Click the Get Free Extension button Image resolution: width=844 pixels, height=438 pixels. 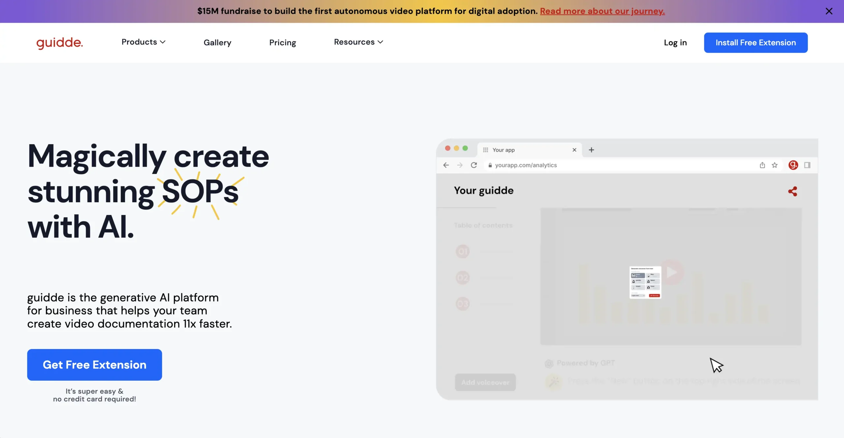(x=95, y=365)
